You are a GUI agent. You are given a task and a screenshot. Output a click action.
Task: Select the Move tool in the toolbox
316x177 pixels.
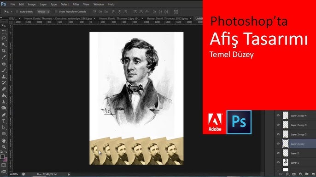[x=4, y=26]
